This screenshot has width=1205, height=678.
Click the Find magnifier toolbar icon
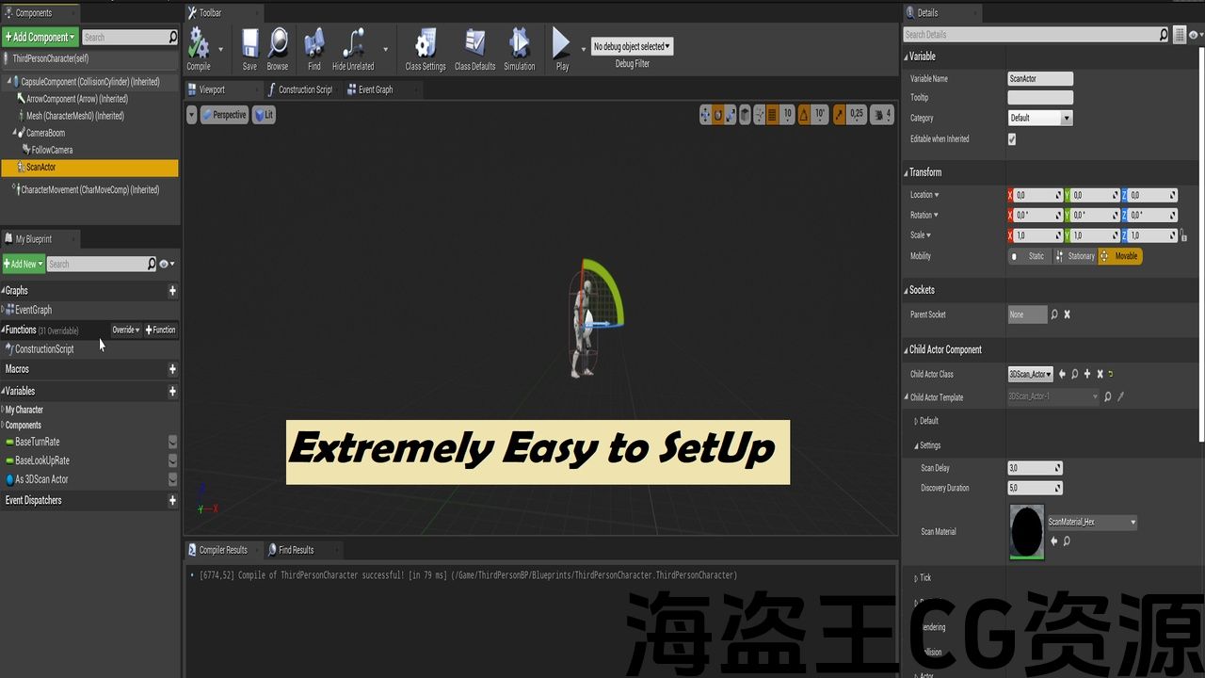point(314,45)
